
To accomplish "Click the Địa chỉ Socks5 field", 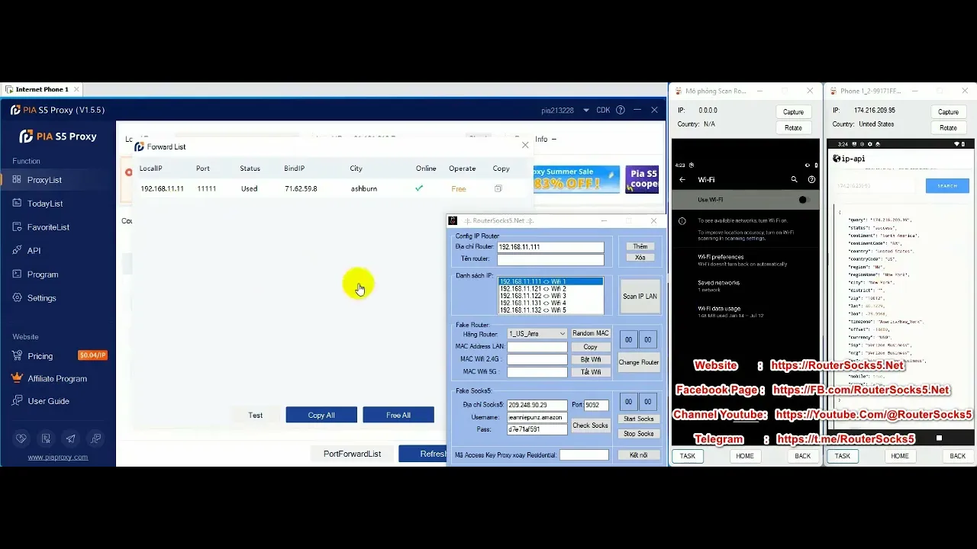I will click(537, 406).
